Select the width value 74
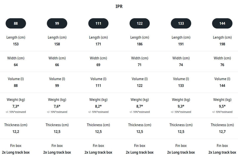 tap(181, 65)
